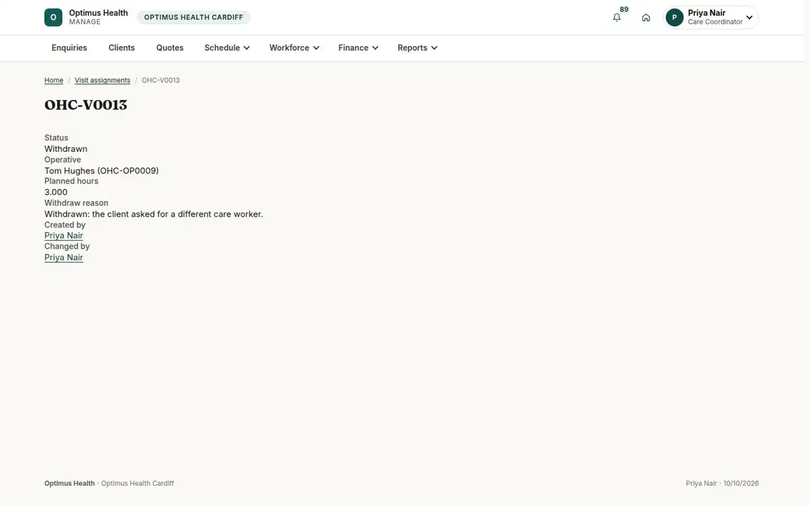Viewport: 809px width, 506px height.
Task: Select Quotes in the navigation bar
Action: coord(170,48)
